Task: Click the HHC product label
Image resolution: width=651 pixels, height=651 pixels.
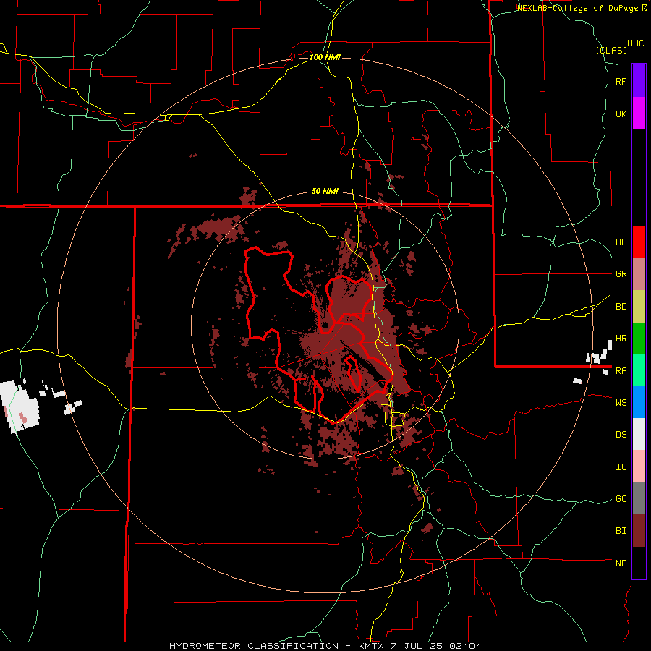Action: [x=635, y=43]
